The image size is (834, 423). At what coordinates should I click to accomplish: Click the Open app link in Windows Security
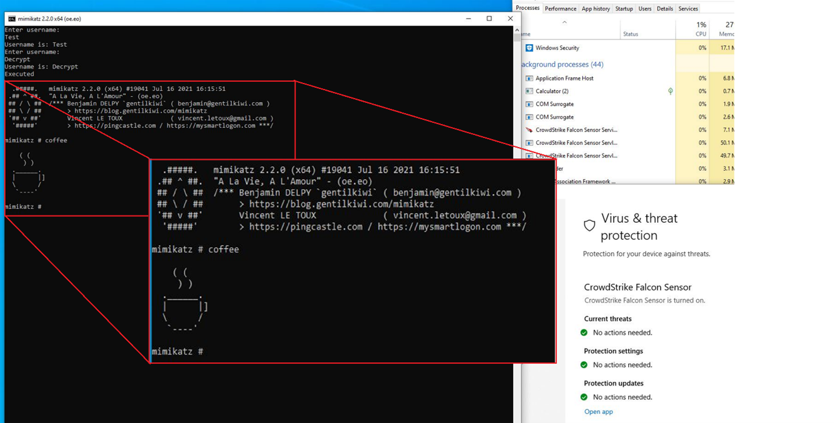tap(598, 412)
